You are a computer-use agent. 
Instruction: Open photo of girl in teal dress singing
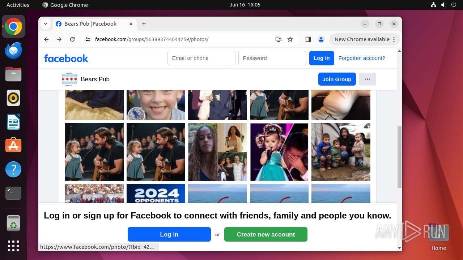tap(279, 152)
